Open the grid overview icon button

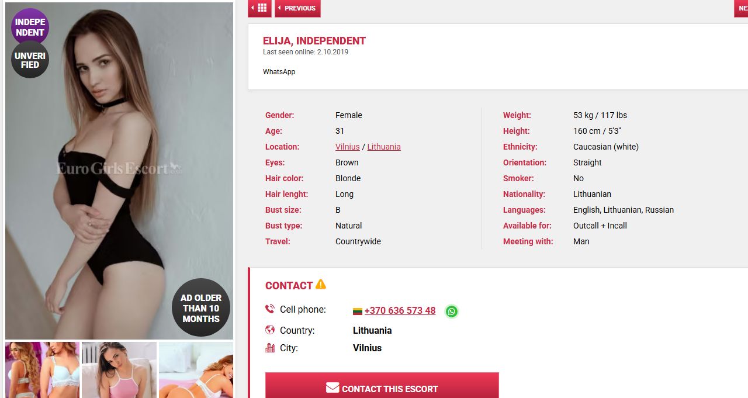click(x=259, y=8)
